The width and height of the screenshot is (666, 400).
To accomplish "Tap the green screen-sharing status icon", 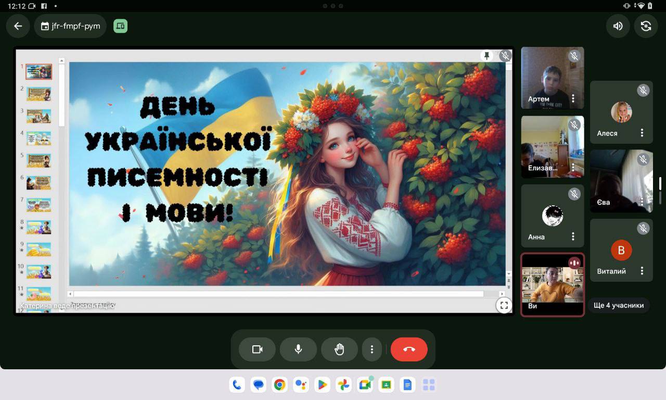I will point(120,26).
